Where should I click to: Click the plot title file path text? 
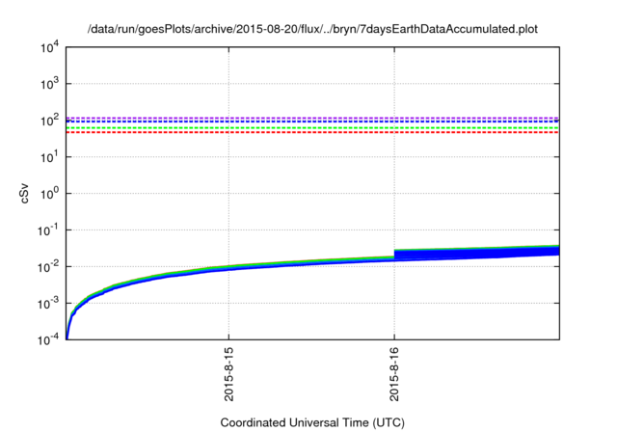tap(312, 29)
